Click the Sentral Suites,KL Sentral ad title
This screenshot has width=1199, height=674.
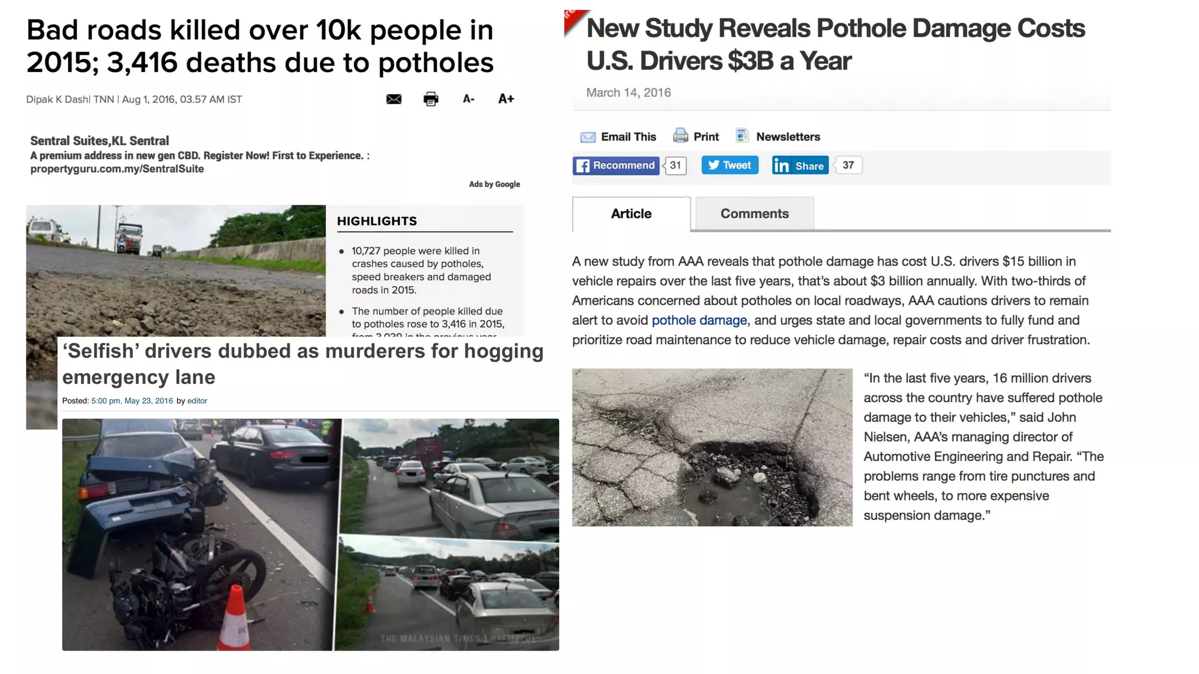(x=100, y=140)
